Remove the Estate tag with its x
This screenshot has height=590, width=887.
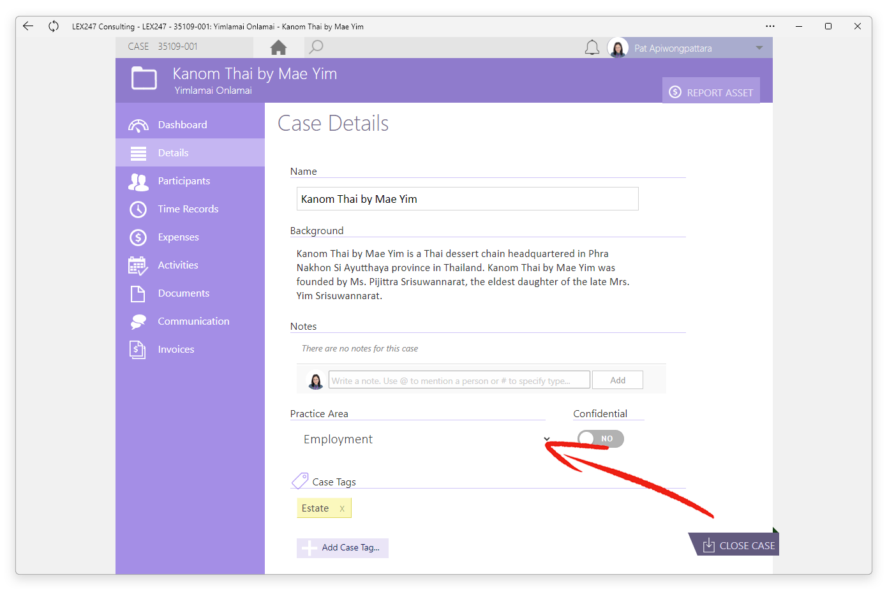click(342, 508)
